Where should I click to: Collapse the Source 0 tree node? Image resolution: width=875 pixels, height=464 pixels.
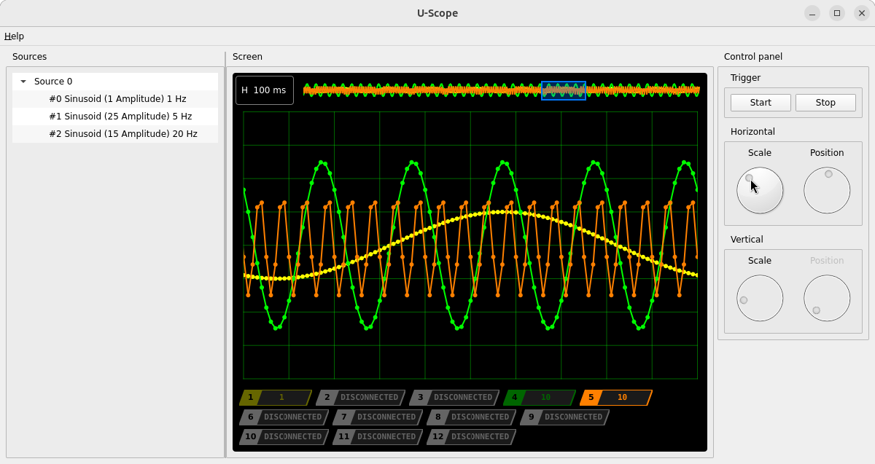click(x=23, y=82)
